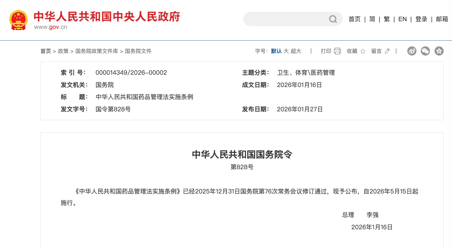Go to 国务院政策文件库 breadcrumb
The width and height of the screenshot is (452, 249).
point(97,51)
